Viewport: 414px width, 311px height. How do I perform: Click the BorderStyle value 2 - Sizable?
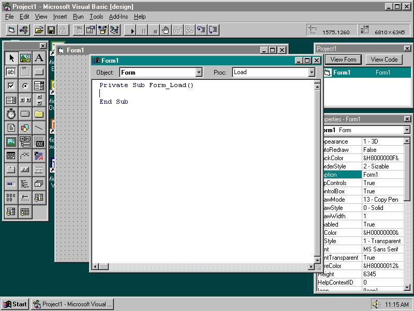[x=382, y=166]
